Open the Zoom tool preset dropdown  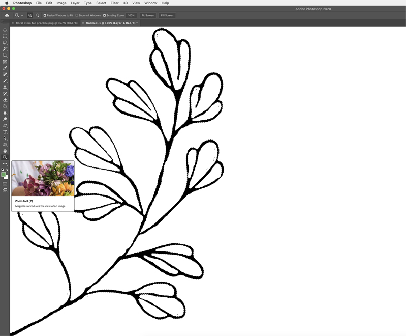18,15
